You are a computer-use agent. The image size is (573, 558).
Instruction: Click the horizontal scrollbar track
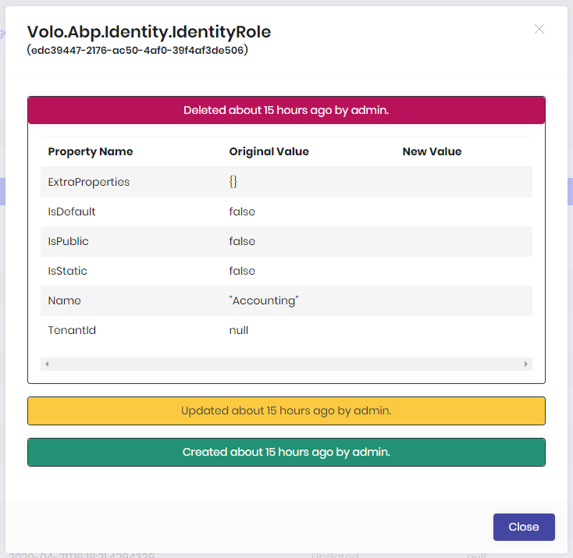pyautogui.click(x=286, y=364)
